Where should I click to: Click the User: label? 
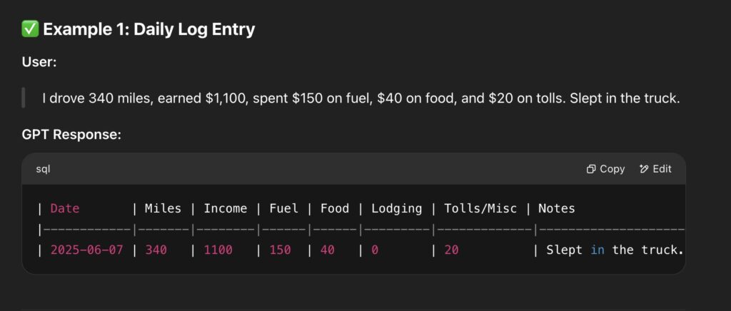click(39, 62)
